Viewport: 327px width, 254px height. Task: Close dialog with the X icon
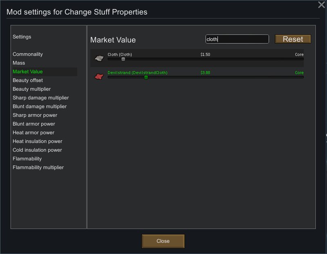pos(321,4)
